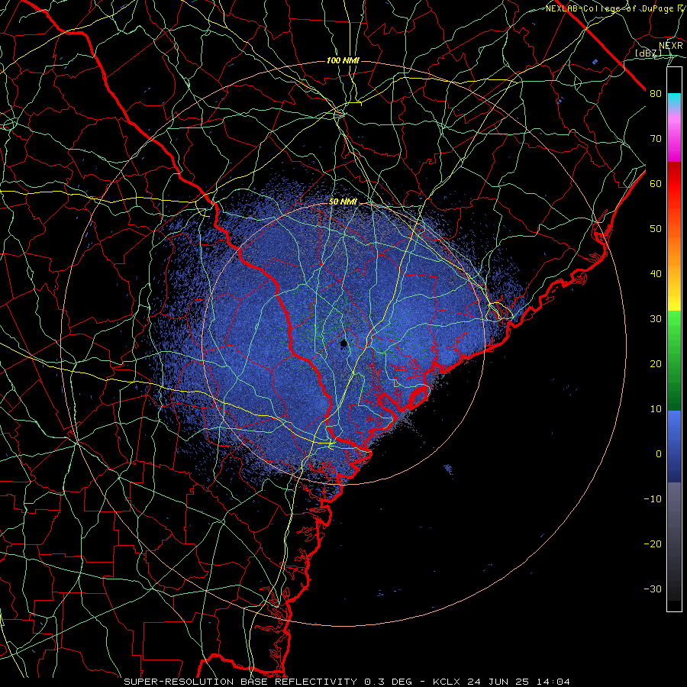Click the '100 NMI' range ring label
The height and width of the screenshot is (687, 687).
click(343, 60)
